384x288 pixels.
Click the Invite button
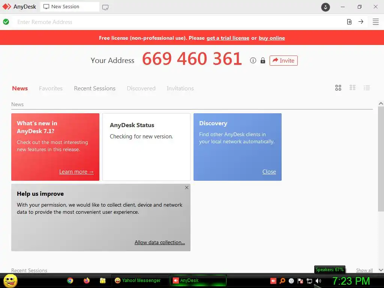tap(283, 60)
